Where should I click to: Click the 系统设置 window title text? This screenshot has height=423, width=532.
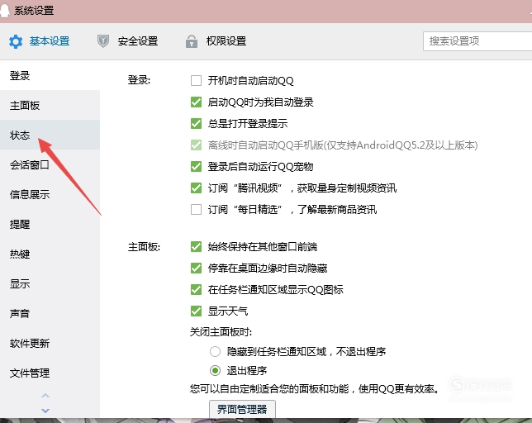point(34,11)
